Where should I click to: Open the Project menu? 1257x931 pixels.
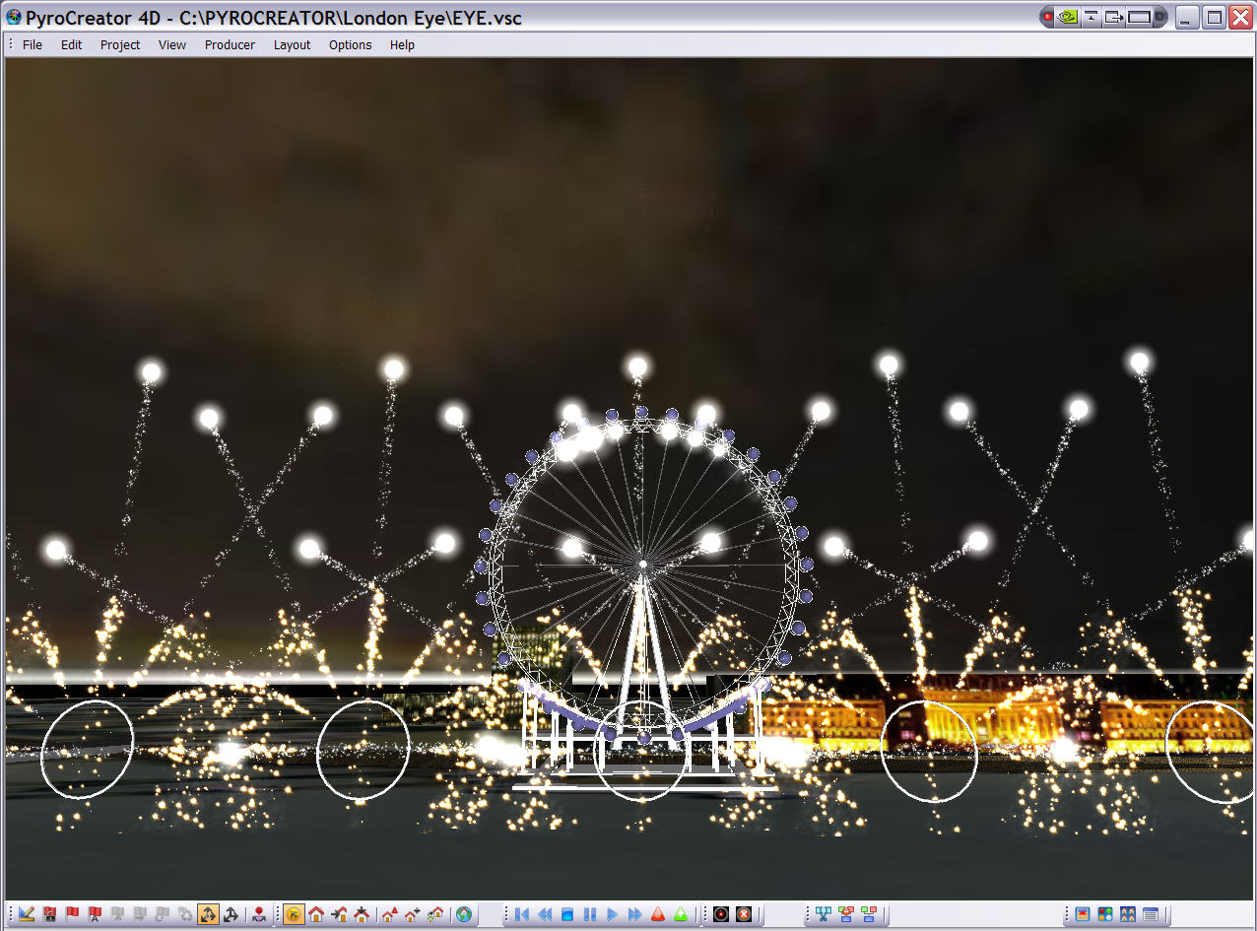(x=120, y=44)
